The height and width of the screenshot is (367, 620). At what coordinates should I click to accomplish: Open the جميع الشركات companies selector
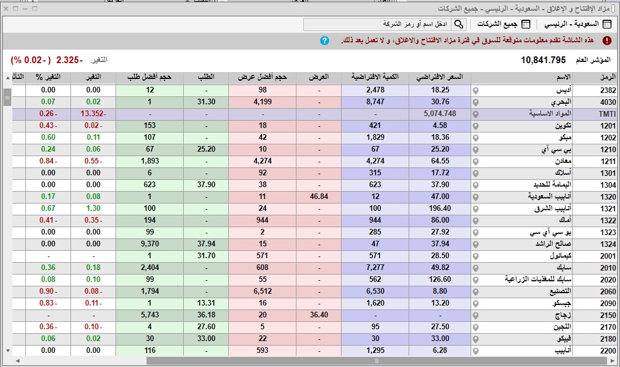point(503,24)
